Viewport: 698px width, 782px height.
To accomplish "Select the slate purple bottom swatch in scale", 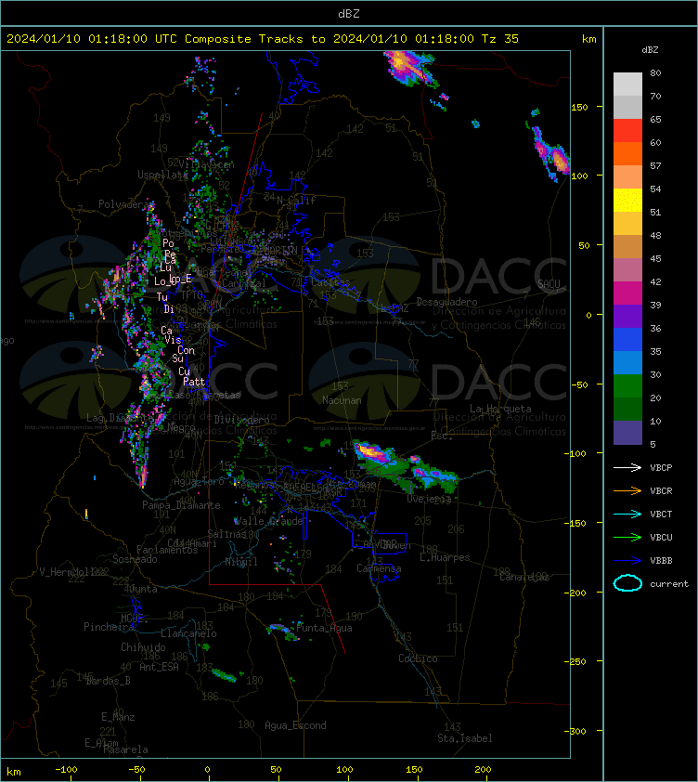I will [627, 433].
